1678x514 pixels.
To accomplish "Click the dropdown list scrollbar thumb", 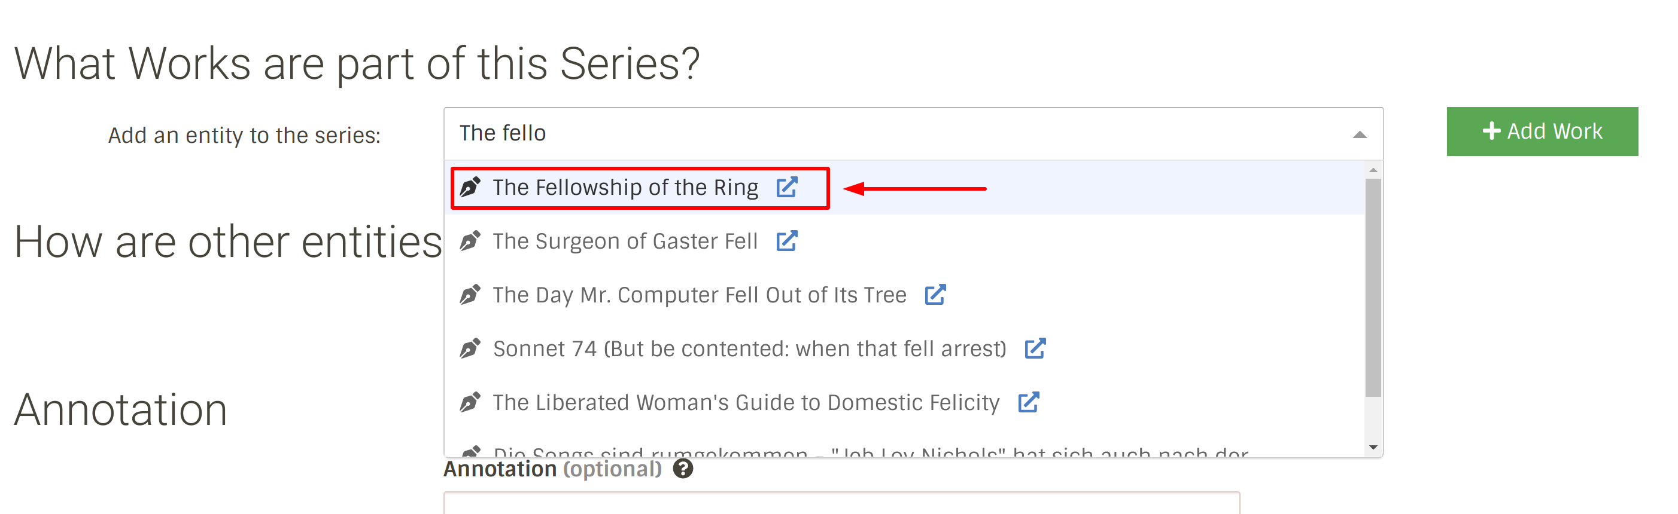I will (x=1372, y=287).
